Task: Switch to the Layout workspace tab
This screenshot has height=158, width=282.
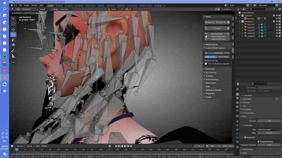Action: pyautogui.click(x=50, y=6)
